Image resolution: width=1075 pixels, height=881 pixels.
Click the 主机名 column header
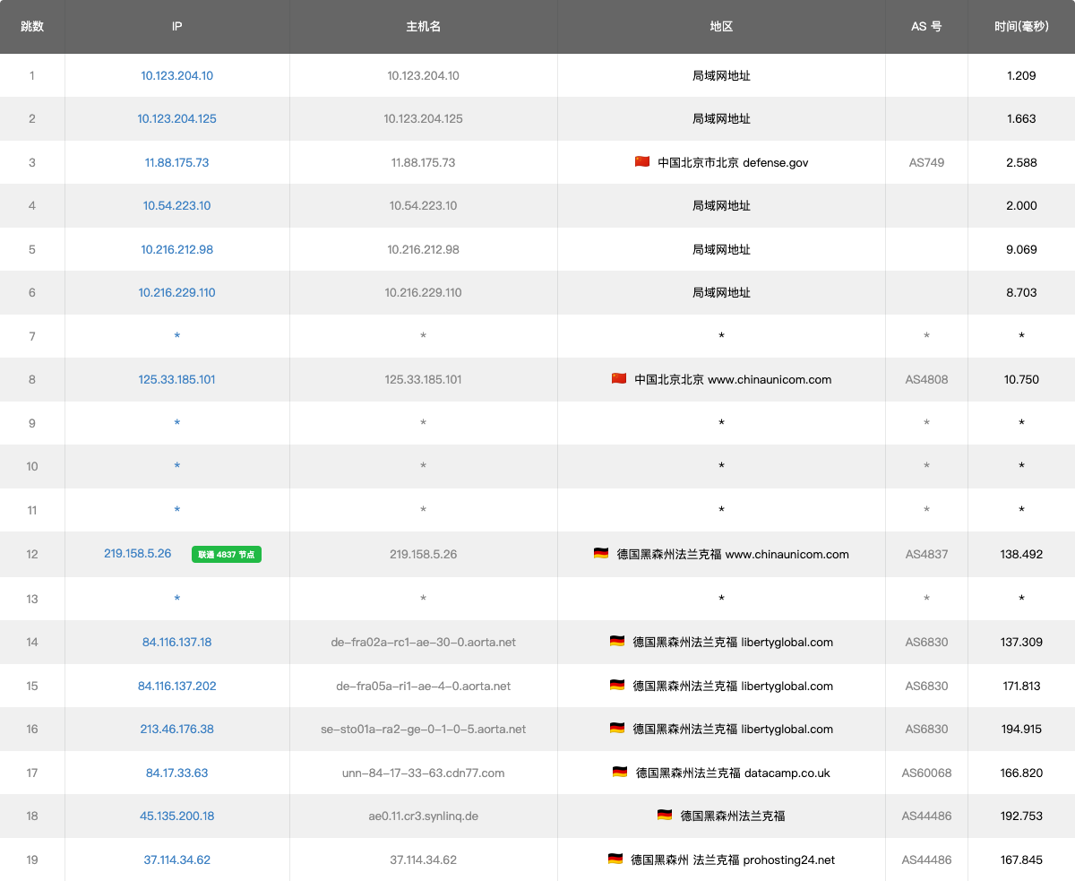[423, 26]
